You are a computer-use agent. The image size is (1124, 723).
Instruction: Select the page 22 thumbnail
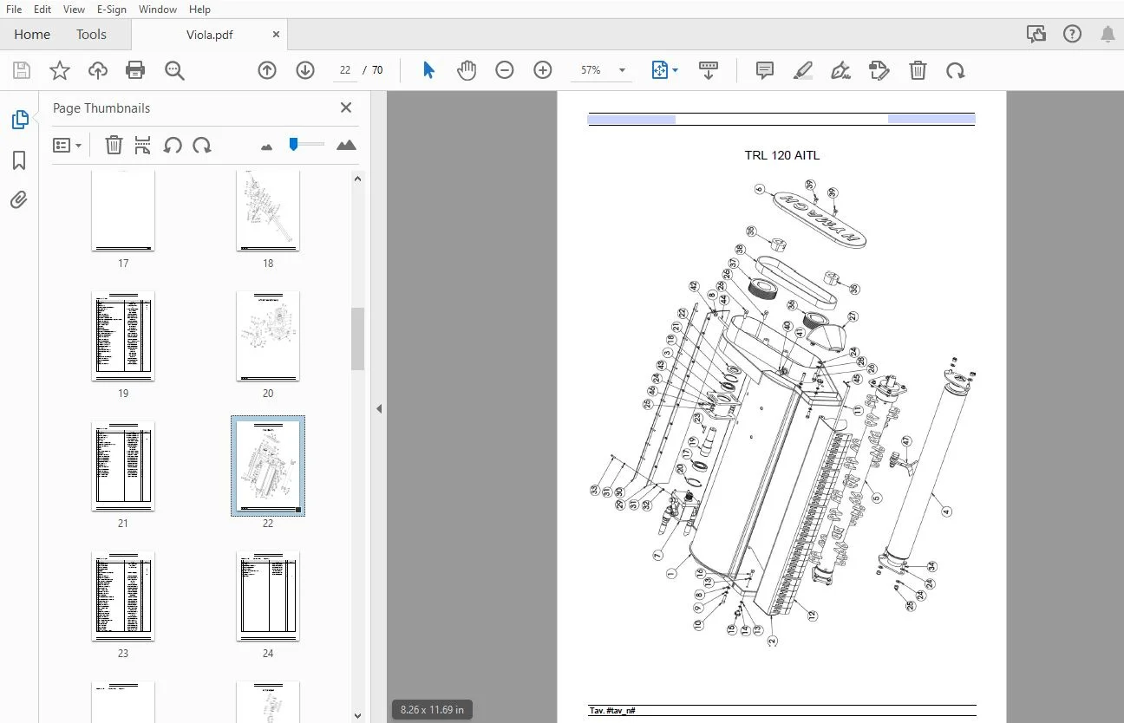268,466
